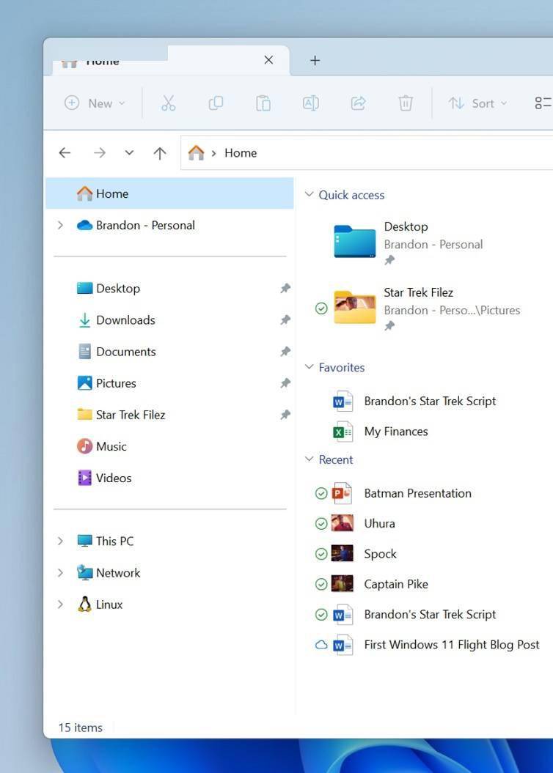Navigate up one level with up arrow

point(159,153)
